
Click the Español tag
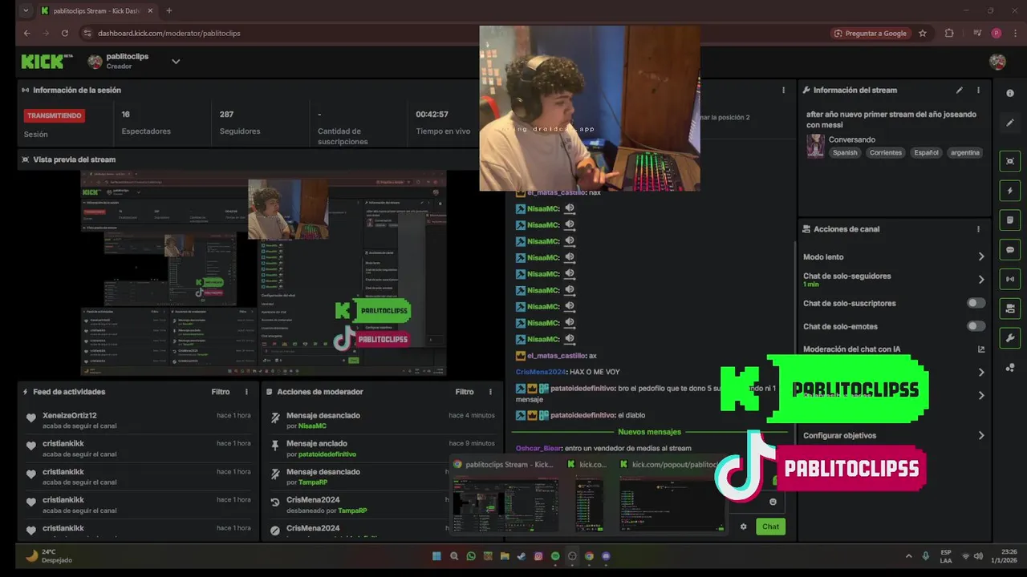(926, 152)
